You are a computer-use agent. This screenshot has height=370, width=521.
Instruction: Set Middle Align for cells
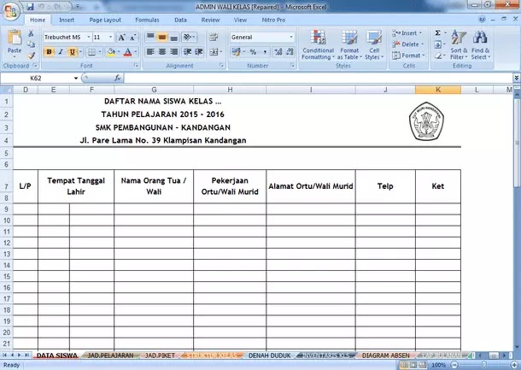pos(162,37)
